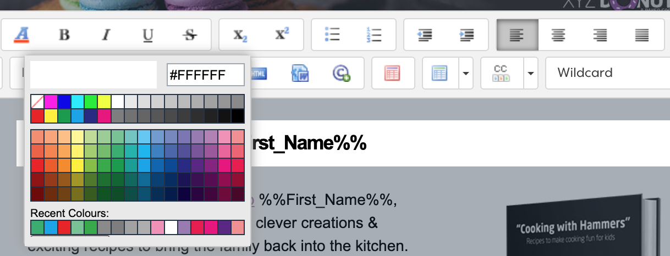Viewport: 670px width, 256px height.
Task: Pick the magenta swatch in top row
Action: click(x=51, y=102)
